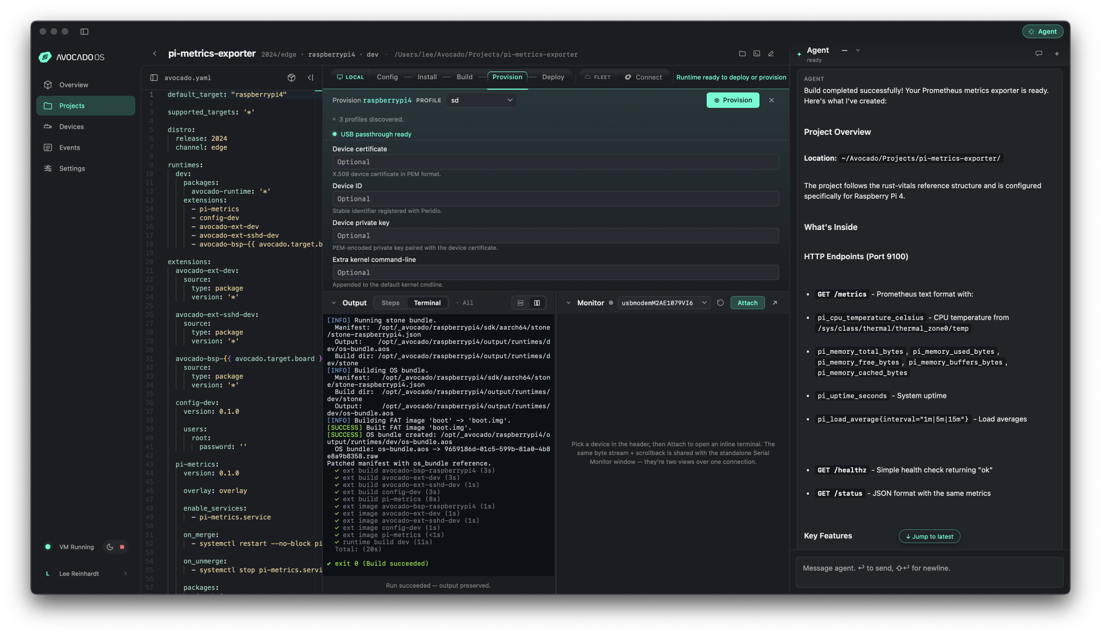
Task: Click the green Provision button
Action: (x=733, y=100)
